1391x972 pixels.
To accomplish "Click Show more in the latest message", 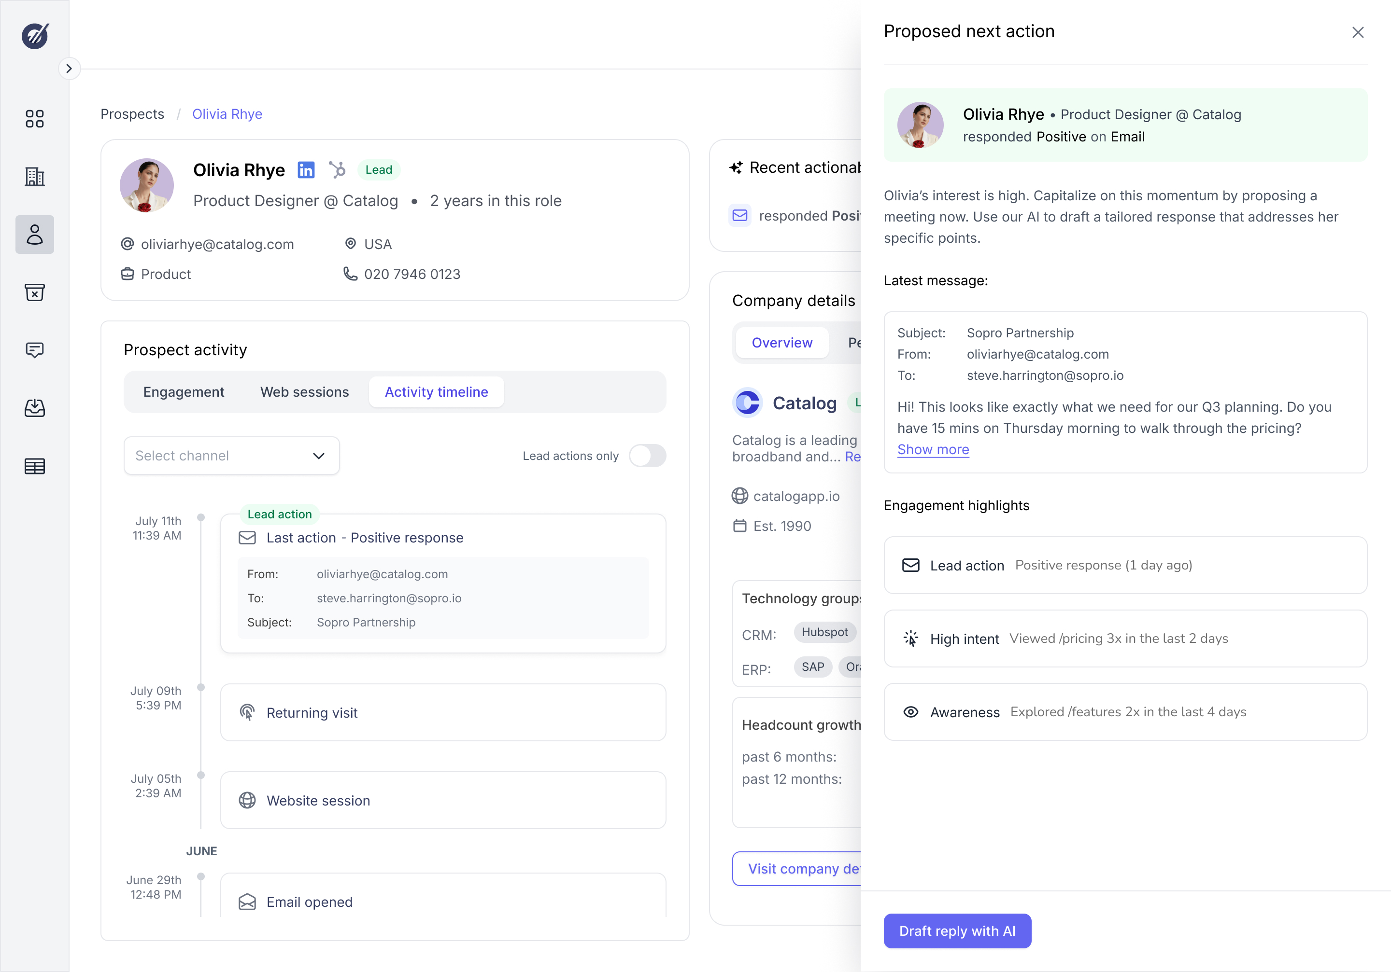I will (x=933, y=450).
